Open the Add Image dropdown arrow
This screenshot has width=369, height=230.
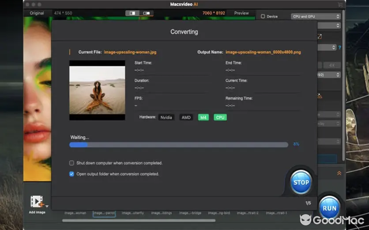47,206
